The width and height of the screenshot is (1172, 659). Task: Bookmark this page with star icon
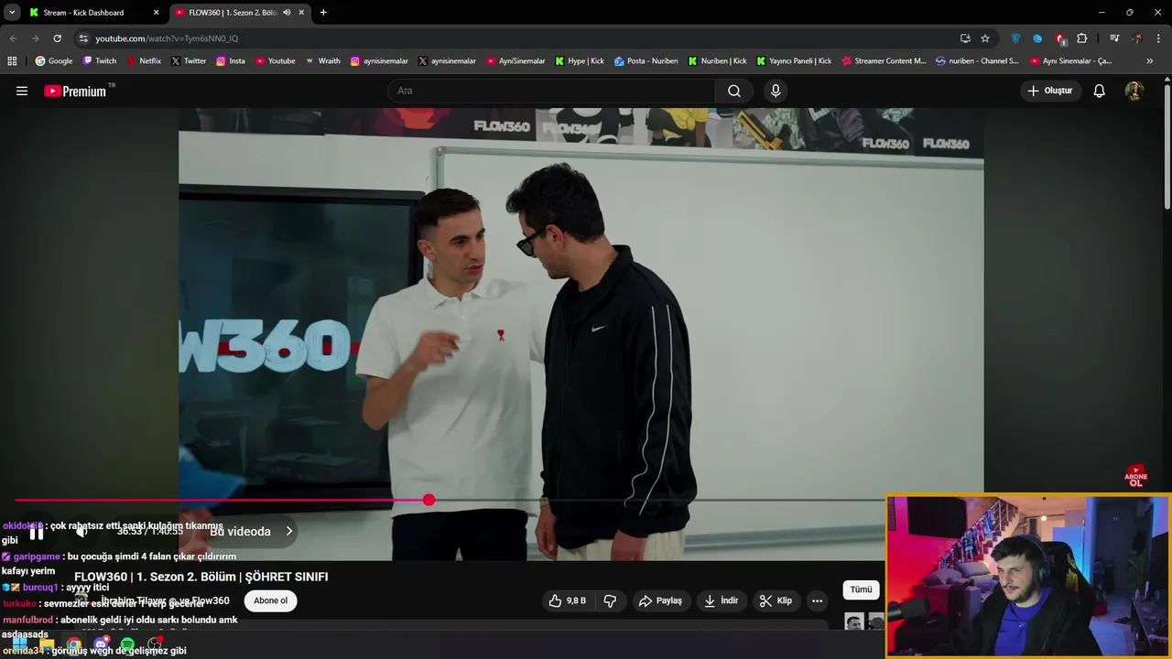point(985,38)
